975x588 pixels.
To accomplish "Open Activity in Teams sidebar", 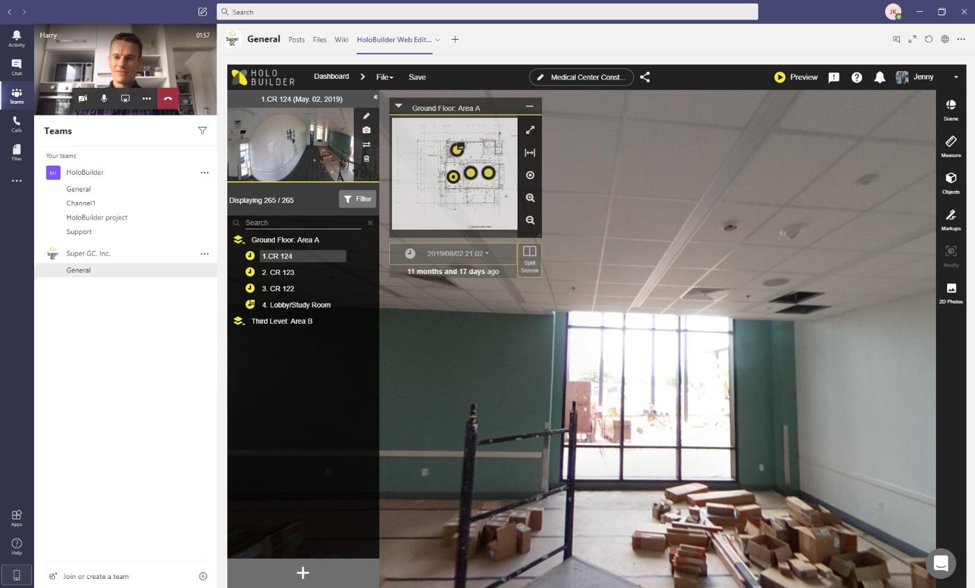I will (x=17, y=38).
